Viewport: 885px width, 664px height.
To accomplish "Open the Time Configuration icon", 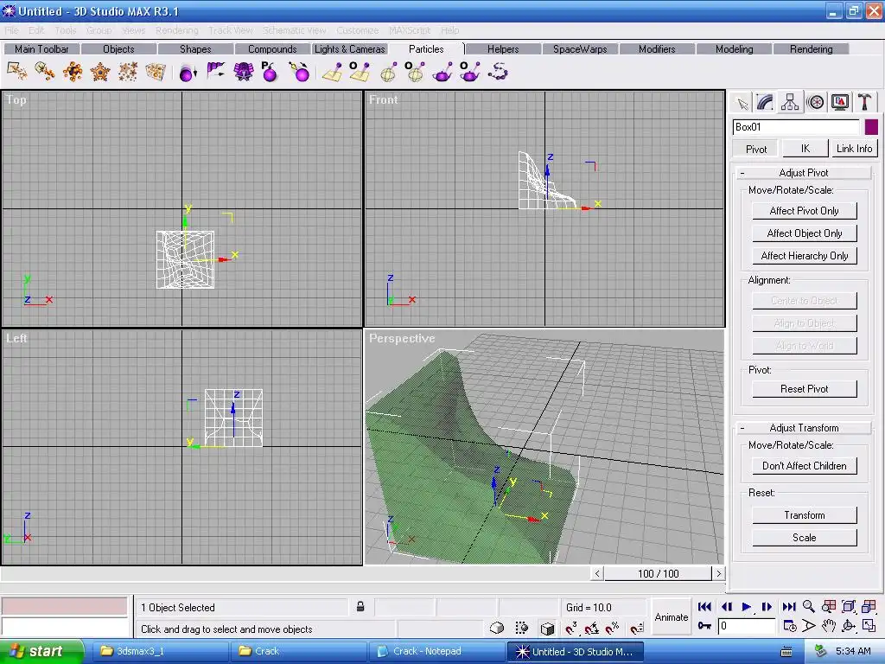I will (x=790, y=626).
